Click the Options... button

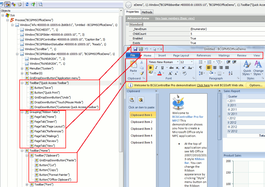coord(256,85)
